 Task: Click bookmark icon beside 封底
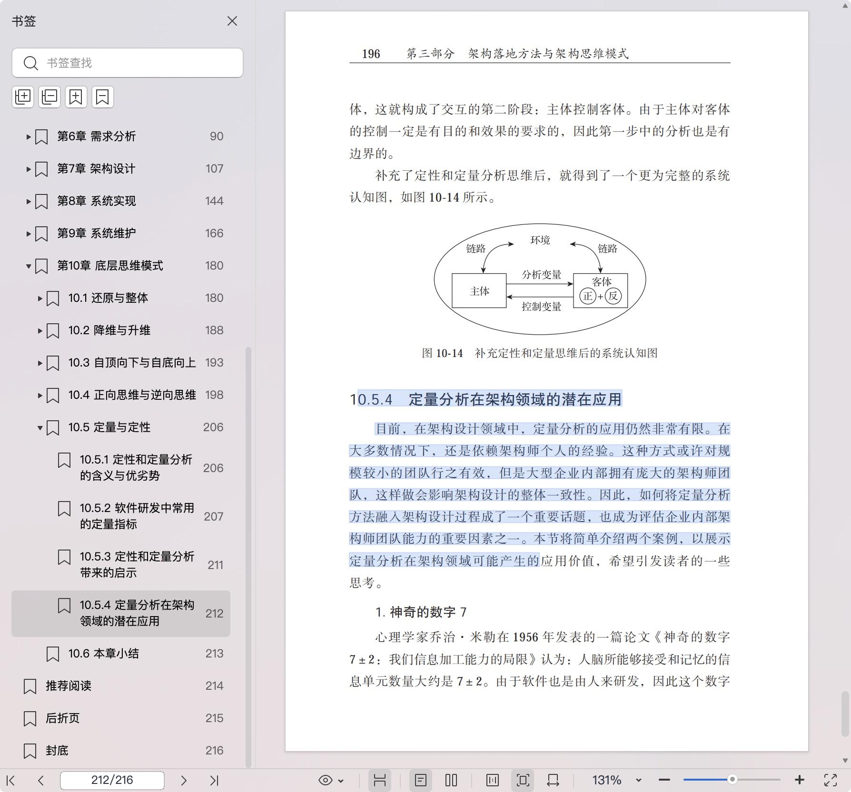coord(30,751)
